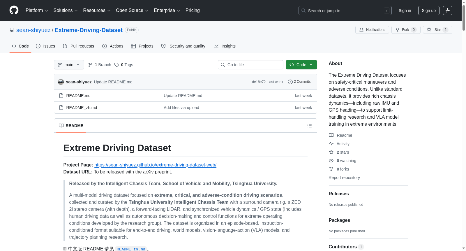Image resolution: width=466 pixels, height=251 pixels.
Task: Open commit hash de18e72
Action: click(x=259, y=82)
